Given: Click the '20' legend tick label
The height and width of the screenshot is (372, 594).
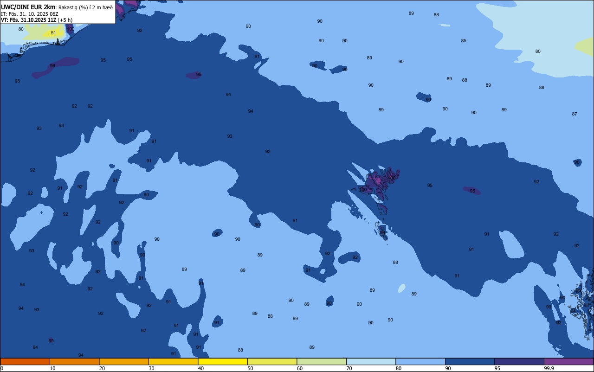Looking at the screenshot, I should [x=102, y=368].
